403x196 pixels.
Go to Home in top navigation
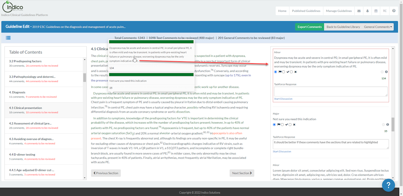click(x=282, y=11)
